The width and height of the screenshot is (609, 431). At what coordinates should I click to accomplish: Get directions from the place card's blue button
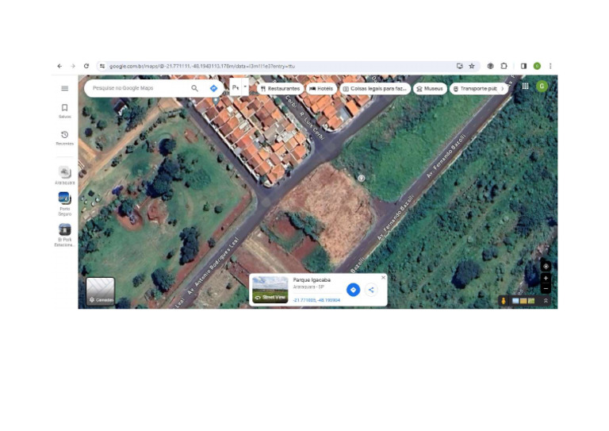[x=353, y=290]
